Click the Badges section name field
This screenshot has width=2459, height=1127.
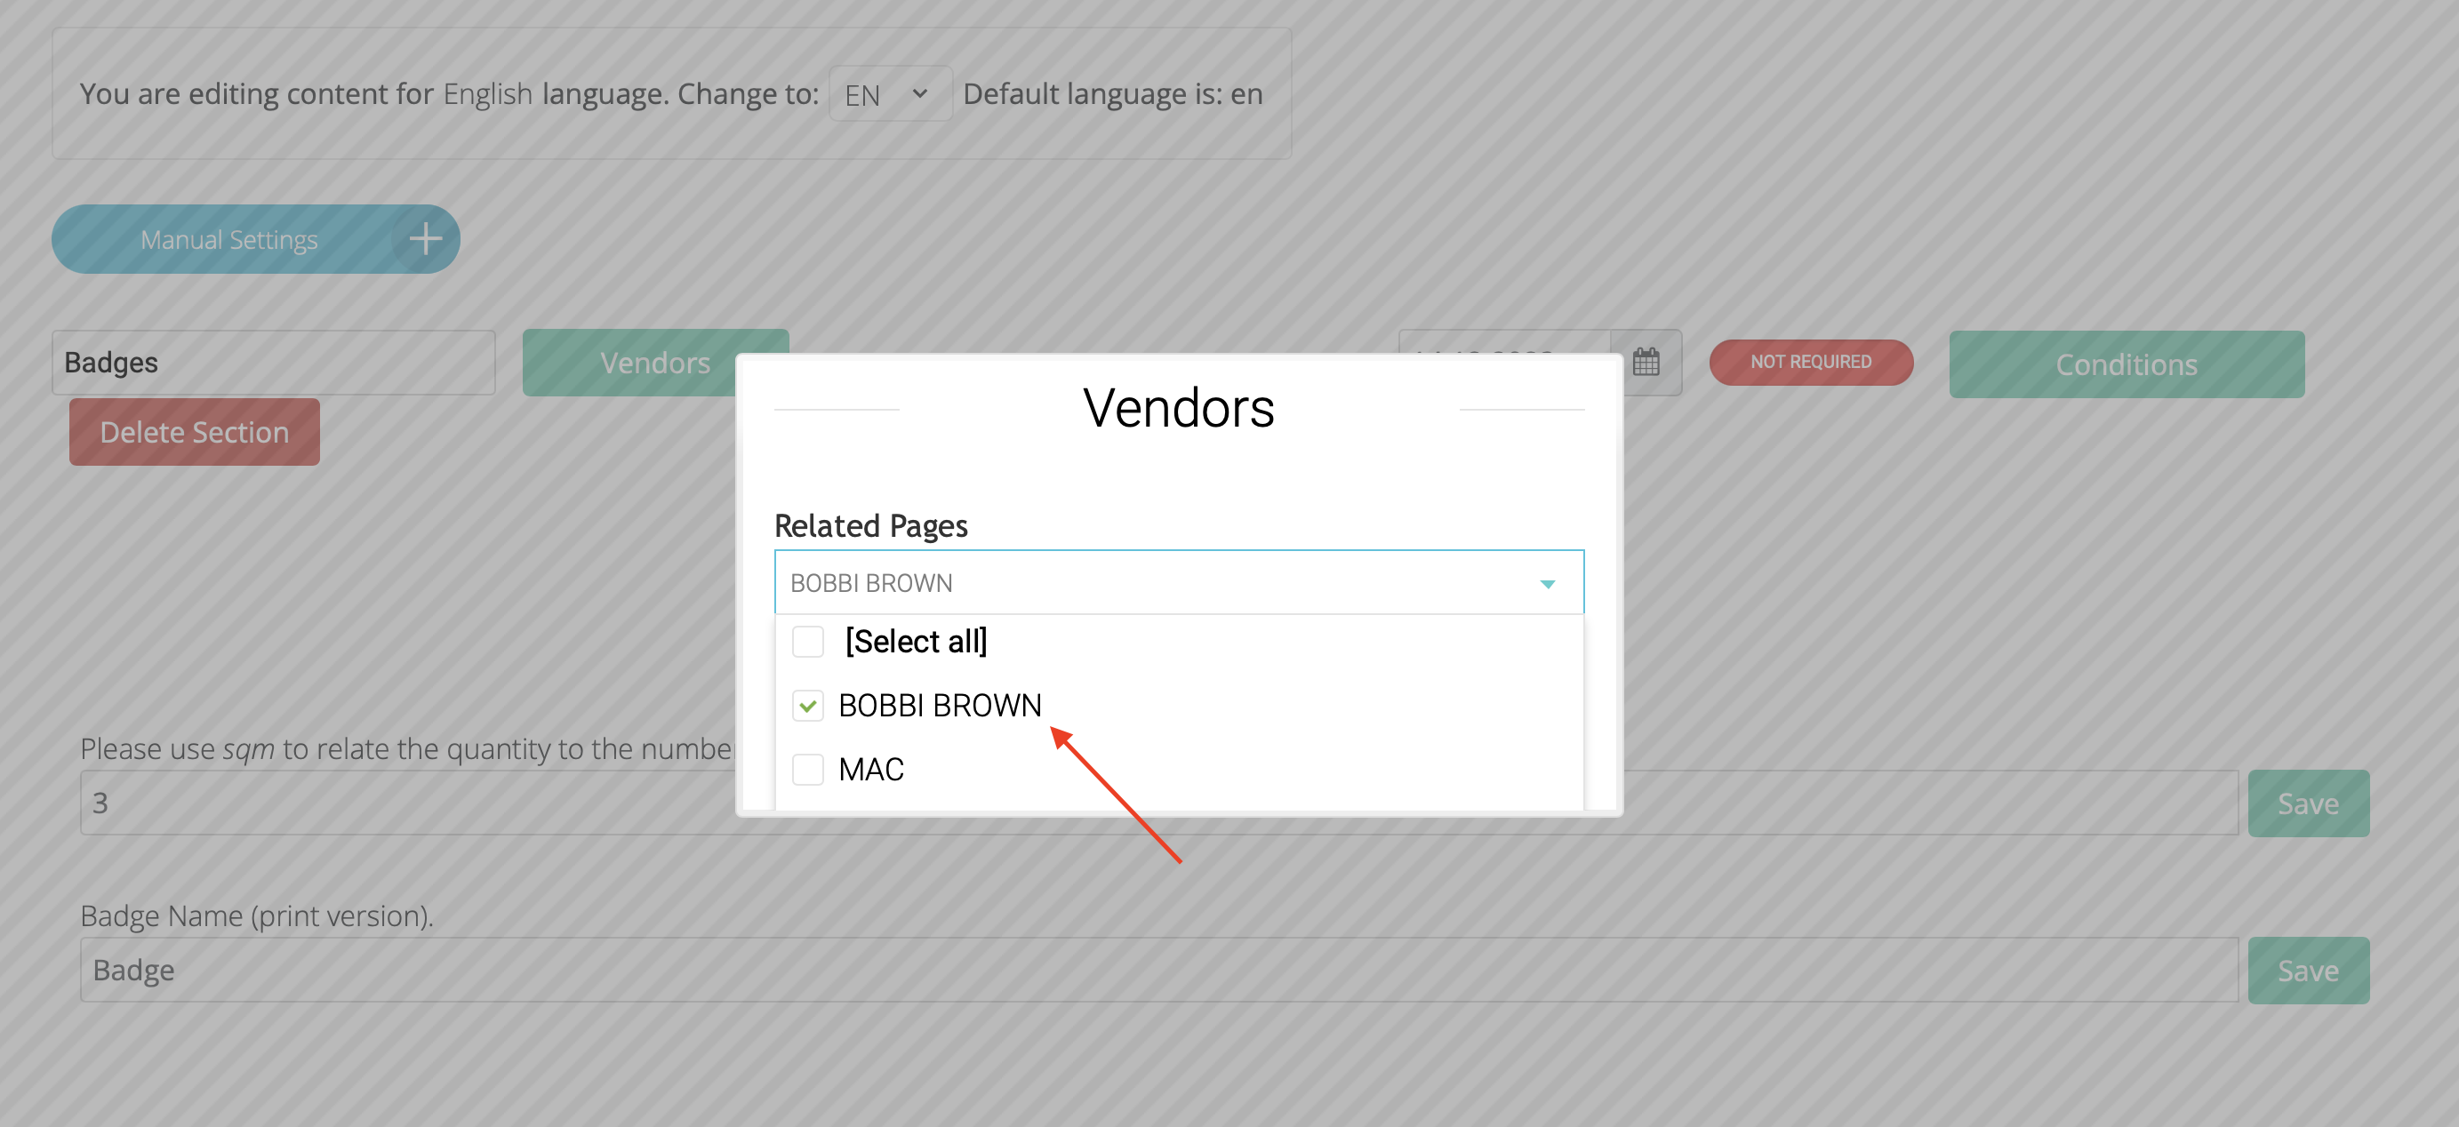click(273, 363)
